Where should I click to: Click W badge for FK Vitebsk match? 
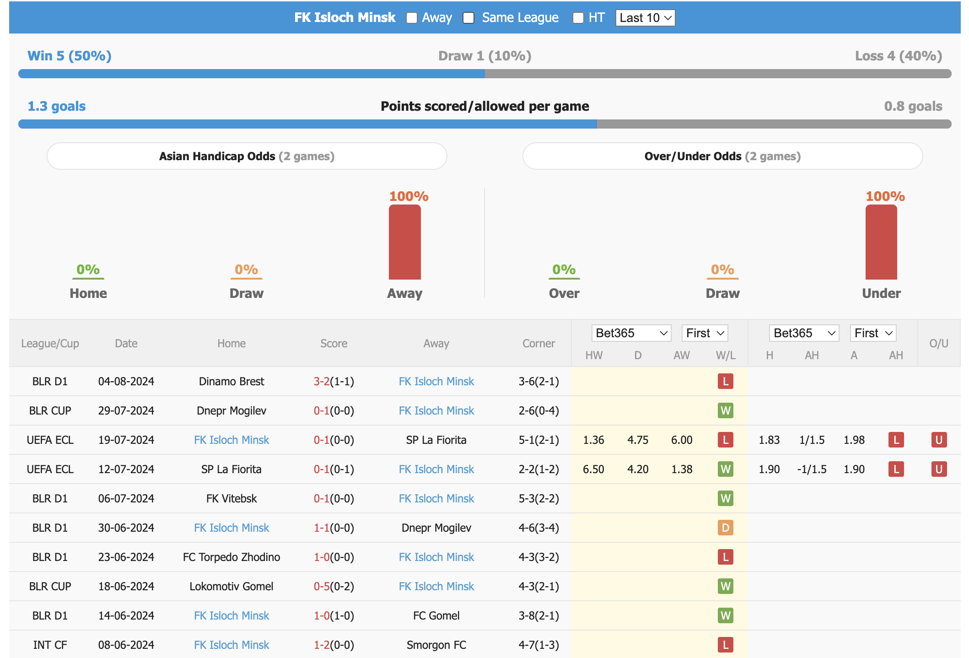click(726, 498)
